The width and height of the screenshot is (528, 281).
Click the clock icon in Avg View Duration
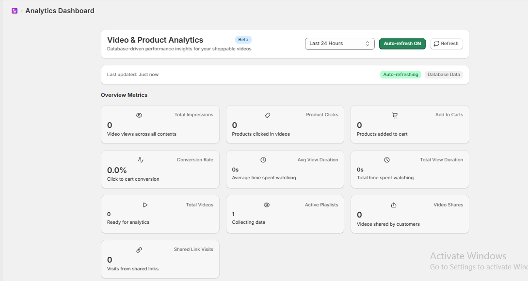(x=263, y=160)
